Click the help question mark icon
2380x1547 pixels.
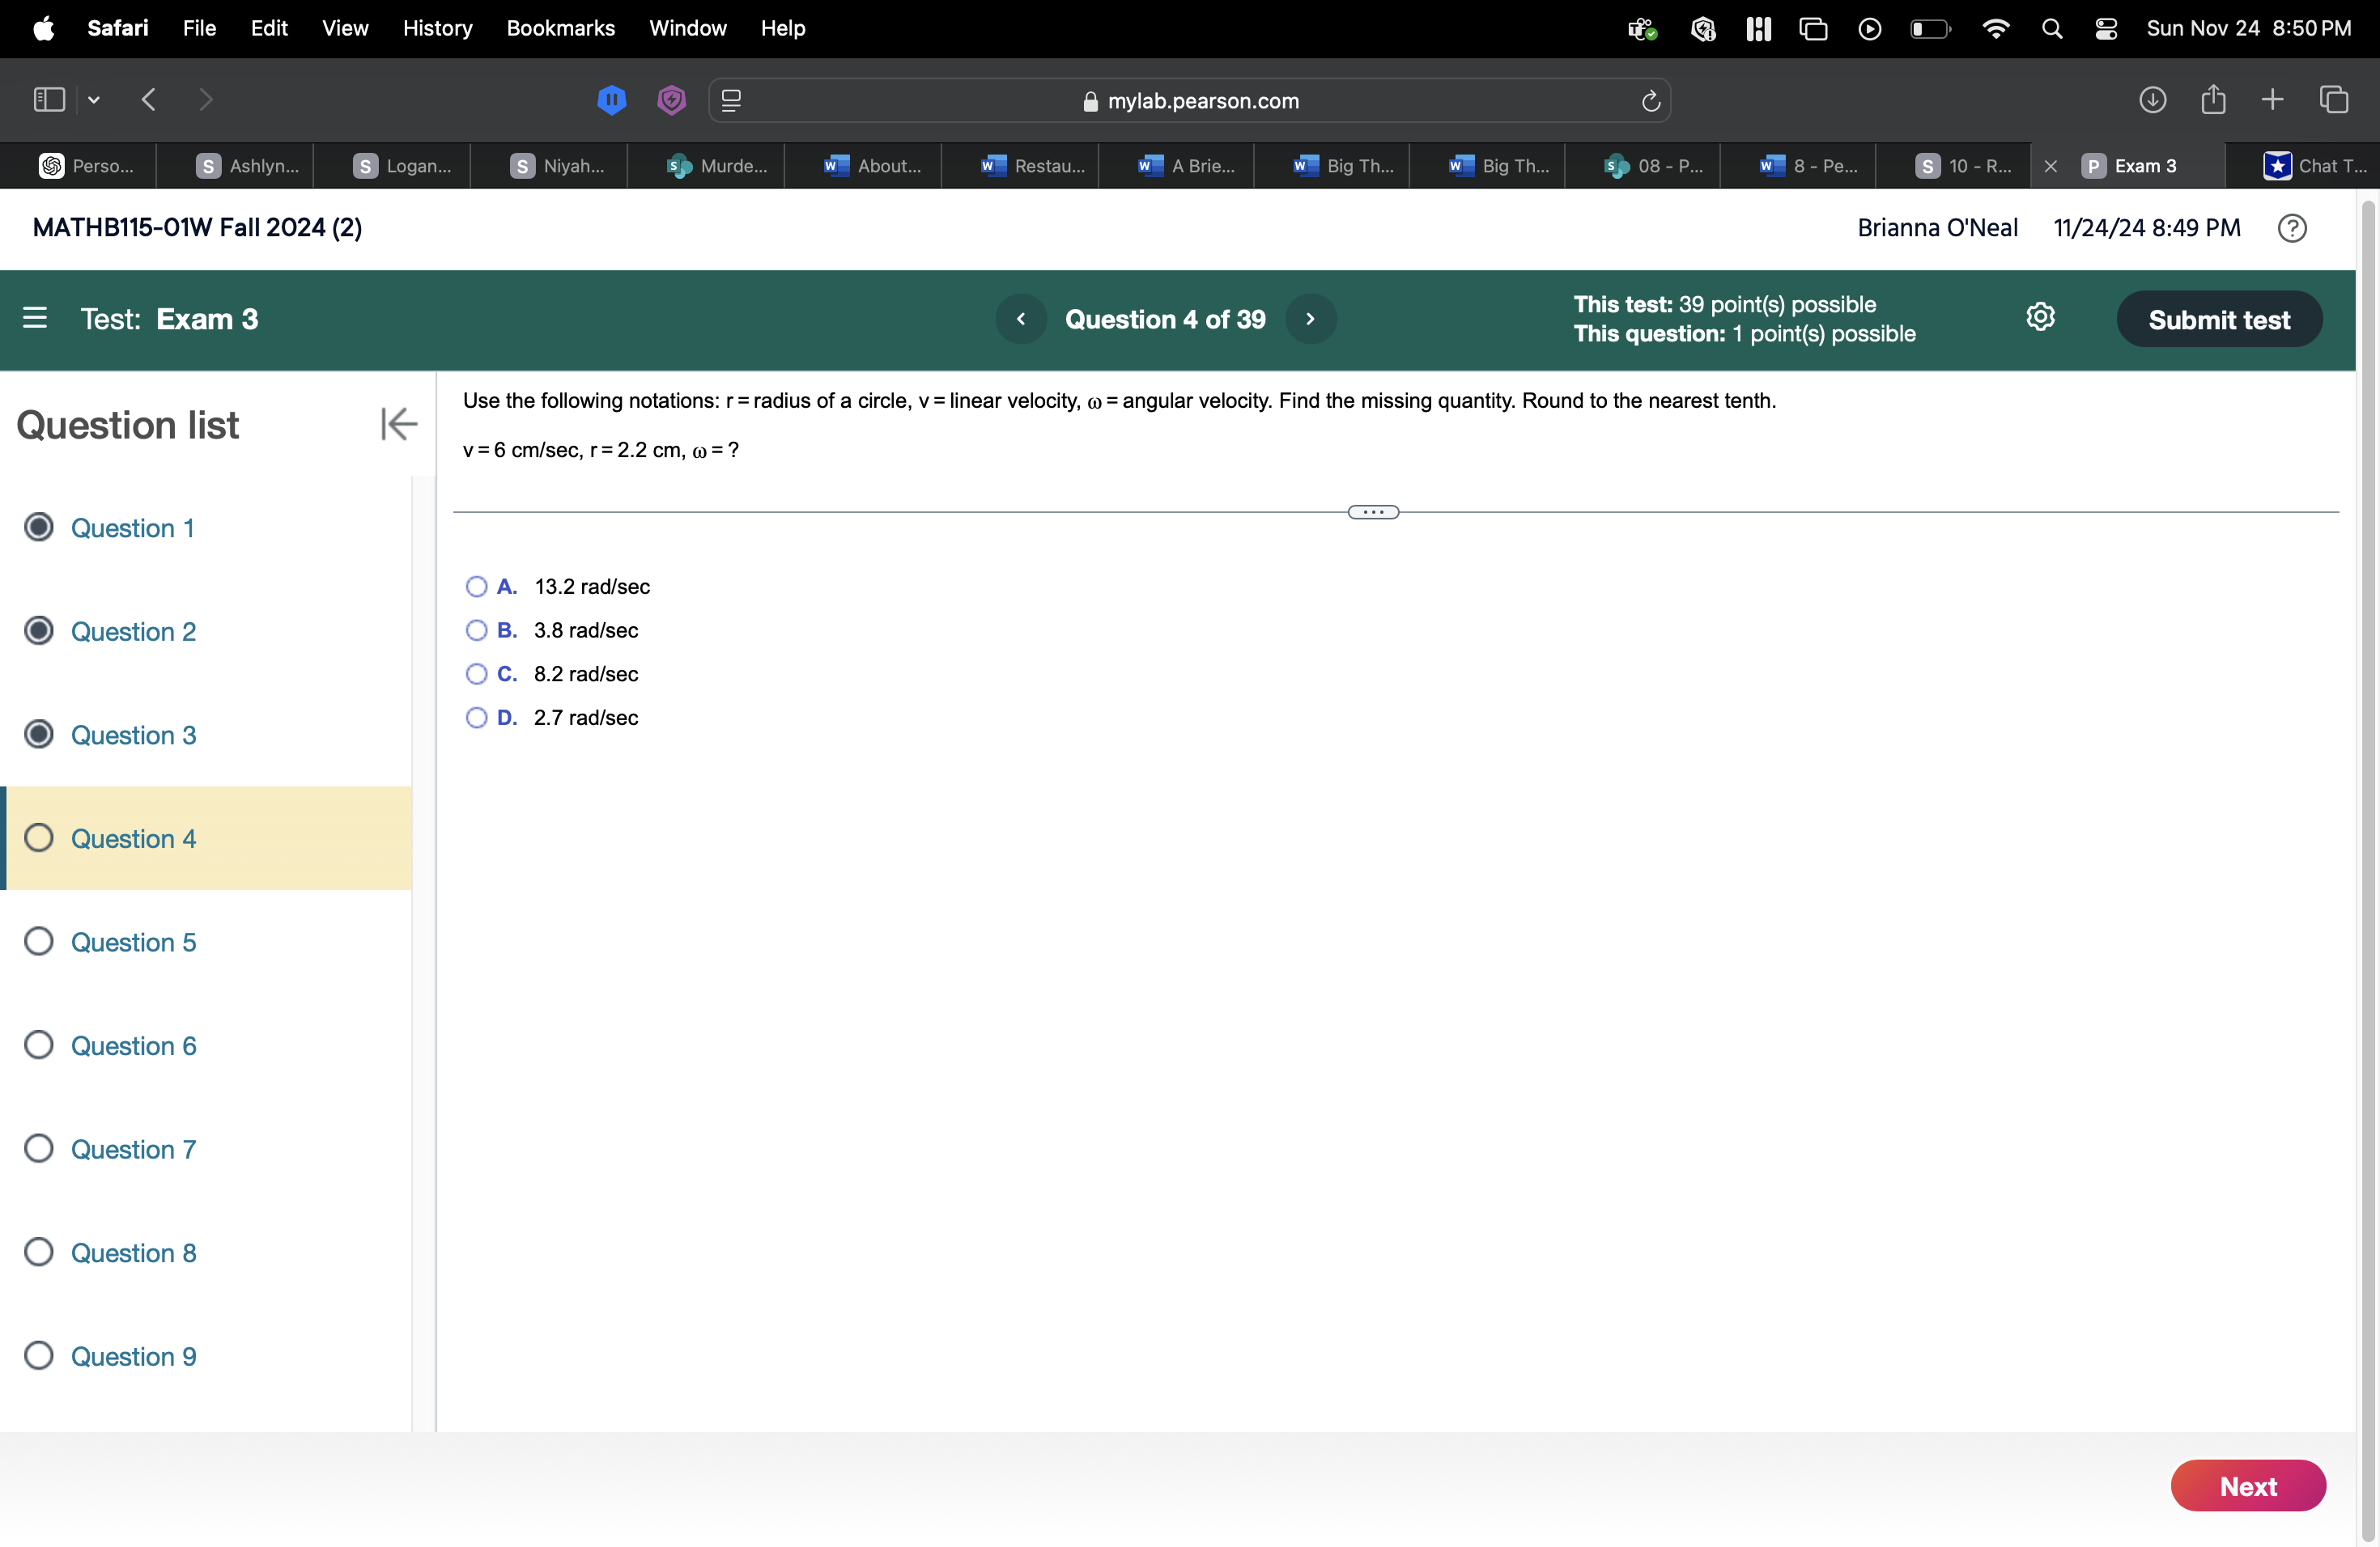tap(2293, 228)
